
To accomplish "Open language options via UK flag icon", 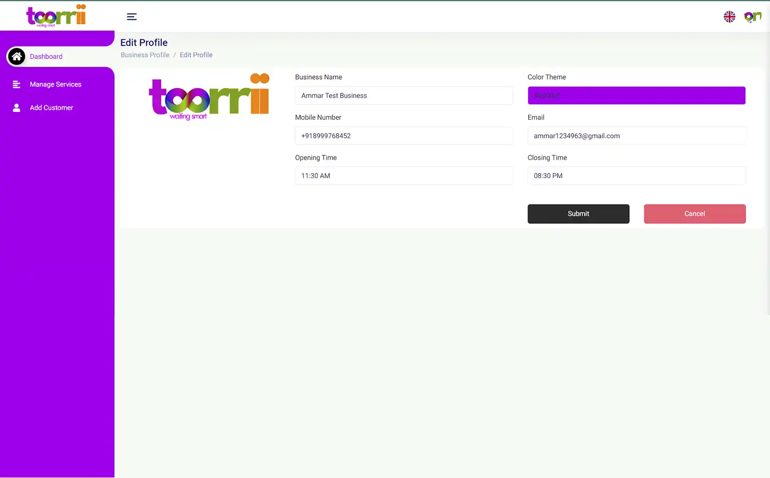I will (729, 16).
